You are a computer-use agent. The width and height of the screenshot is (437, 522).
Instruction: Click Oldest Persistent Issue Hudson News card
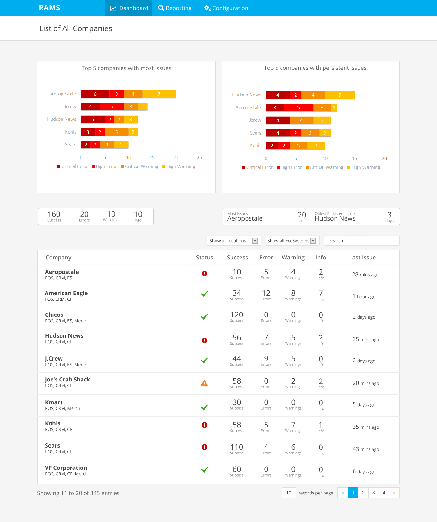(x=355, y=217)
